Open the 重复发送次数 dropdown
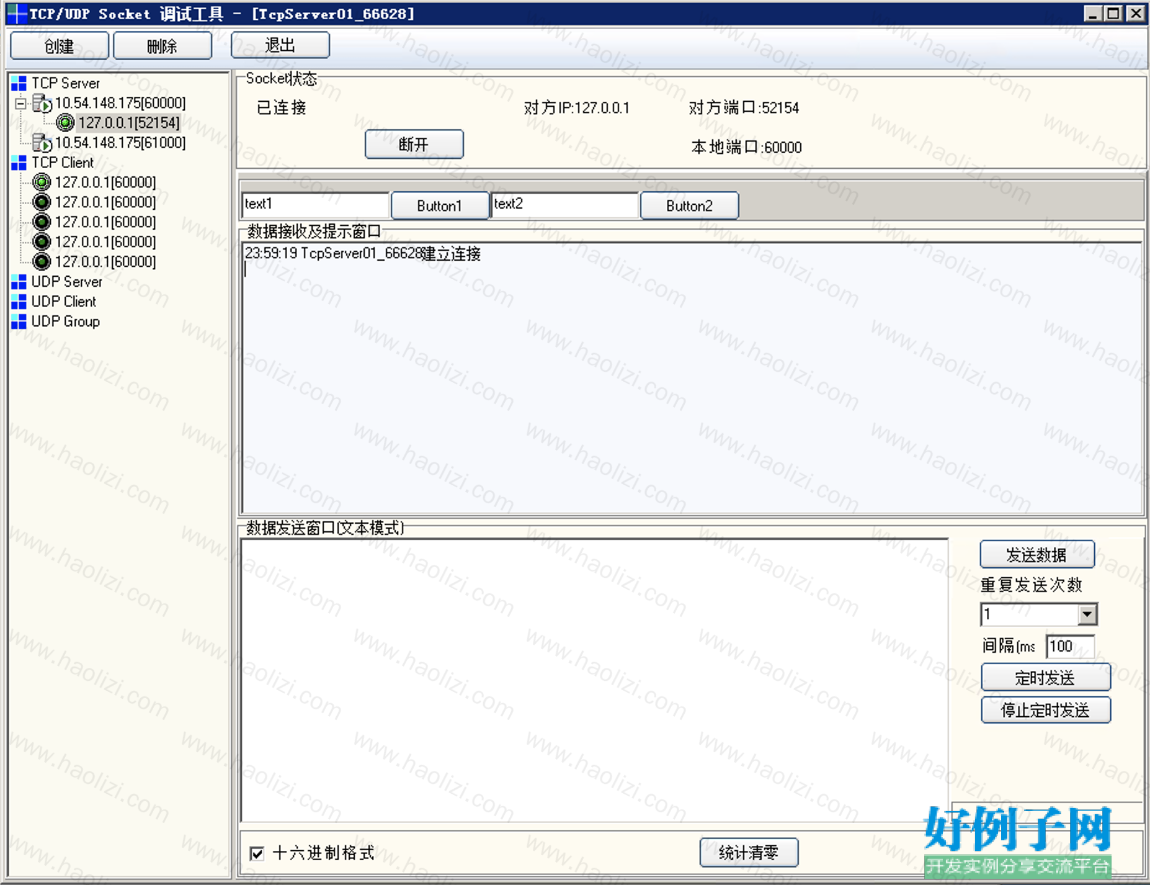This screenshot has width=1150, height=885. [1087, 614]
